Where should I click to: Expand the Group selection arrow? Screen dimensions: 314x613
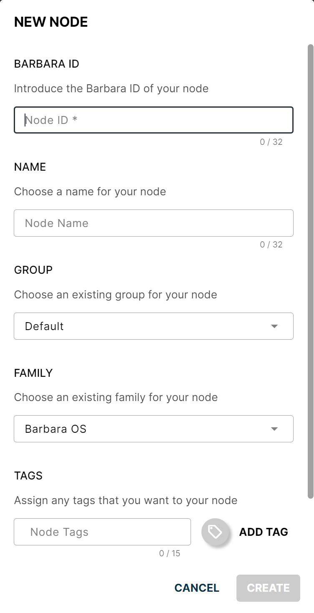tap(274, 326)
